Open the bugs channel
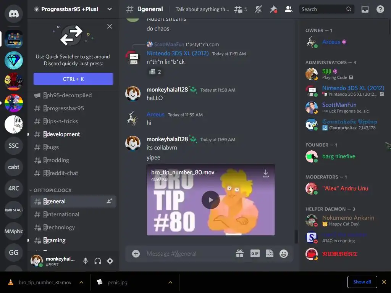 (x=73, y=147)
